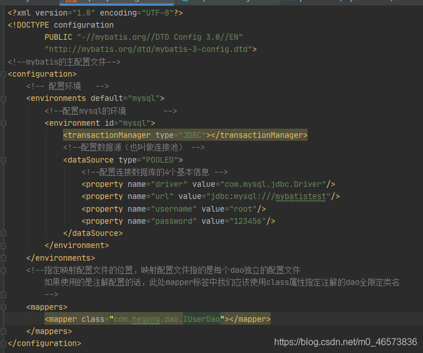Click the </transactionManager> closing tag
Image resolution: width=423 pixels, height=353 pixels.
point(259,135)
